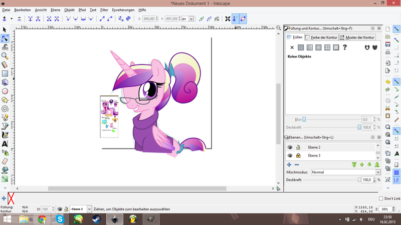Open Chrome from the Windows taskbar
Viewport: 401px width, 225px height.
tap(42, 218)
